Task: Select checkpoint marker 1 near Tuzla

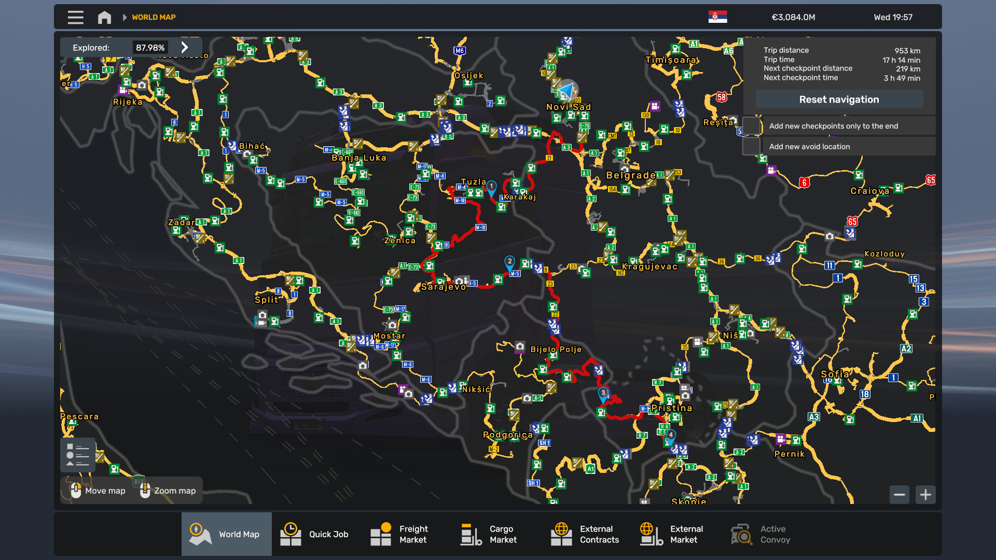Action: coord(491,187)
